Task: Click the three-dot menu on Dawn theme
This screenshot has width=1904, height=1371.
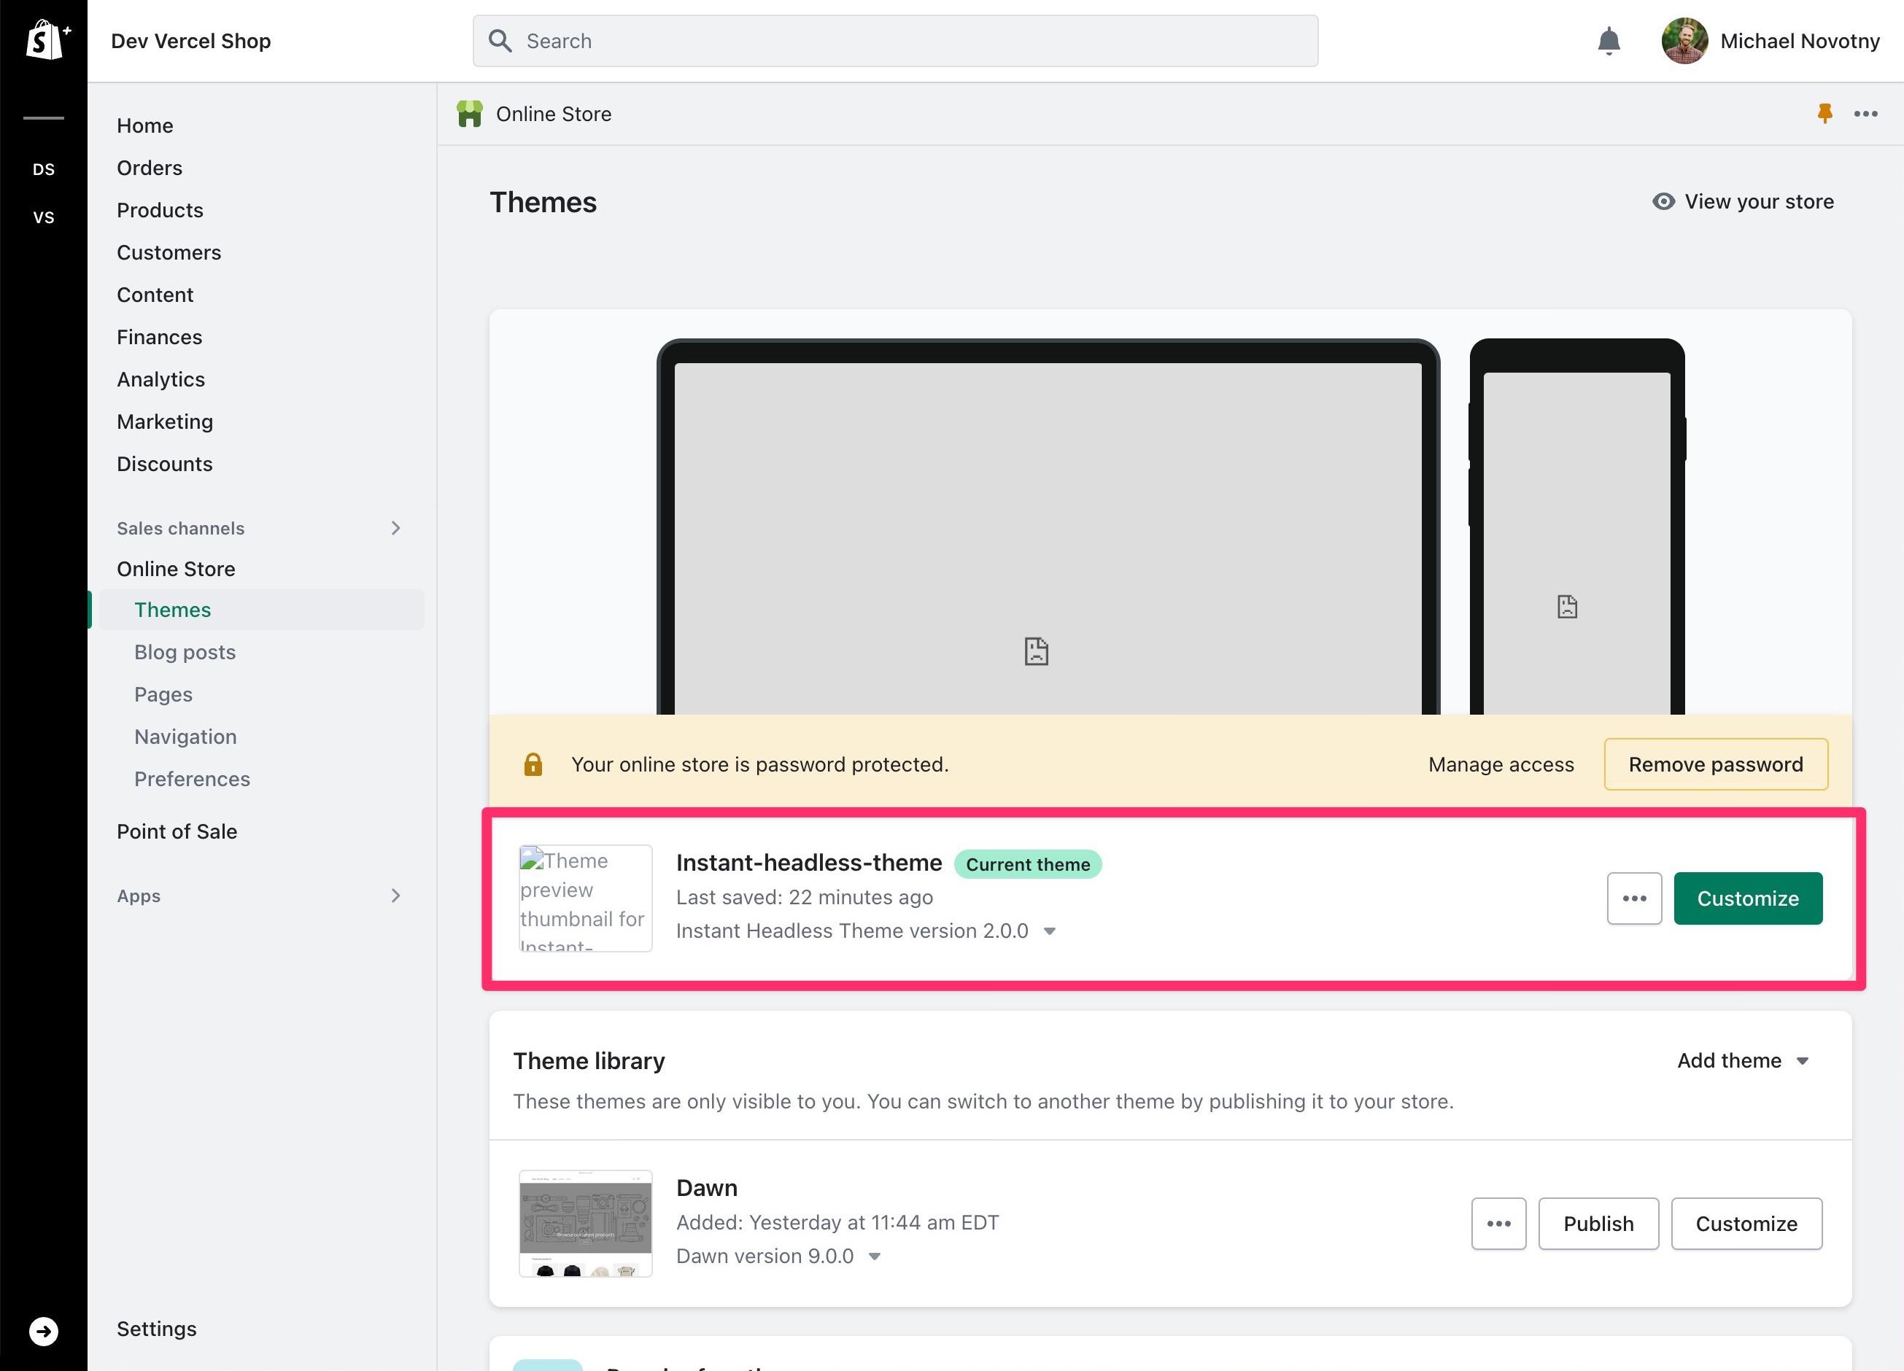Action: [x=1498, y=1223]
